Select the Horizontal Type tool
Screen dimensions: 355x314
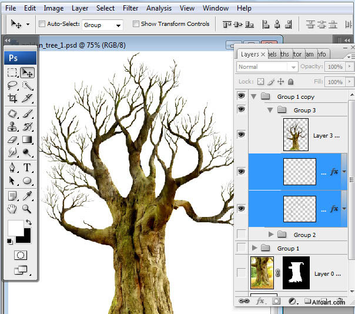(x=27, y=168)
